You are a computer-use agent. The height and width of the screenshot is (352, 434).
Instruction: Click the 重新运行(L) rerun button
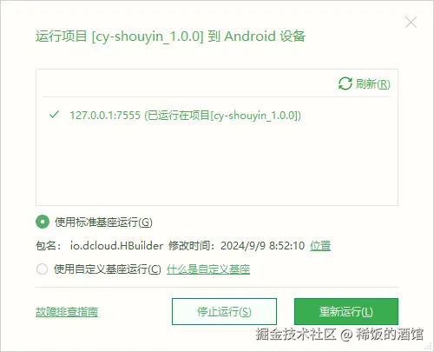click(346, 311)
